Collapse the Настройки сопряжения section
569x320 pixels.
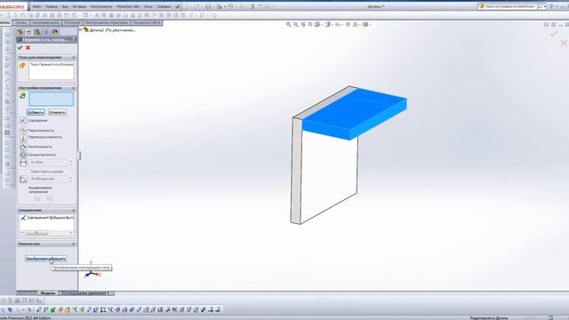click(x=74, y=88)
